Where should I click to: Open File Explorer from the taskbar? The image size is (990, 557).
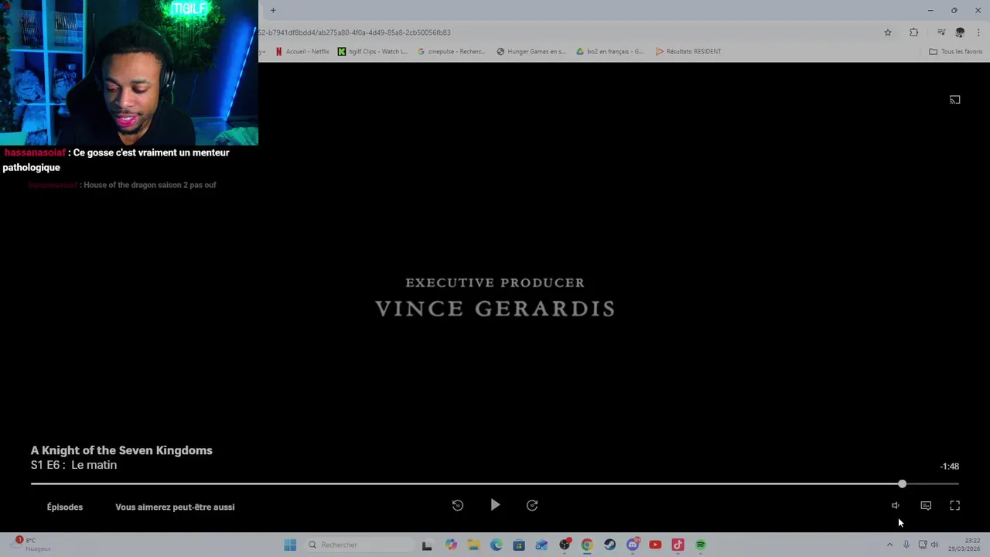[473, 545]
